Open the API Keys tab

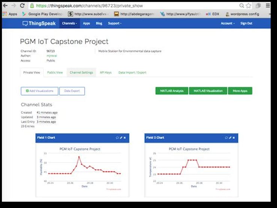click(106, 72)
